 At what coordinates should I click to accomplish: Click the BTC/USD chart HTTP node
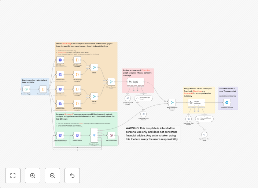[60, 60]
